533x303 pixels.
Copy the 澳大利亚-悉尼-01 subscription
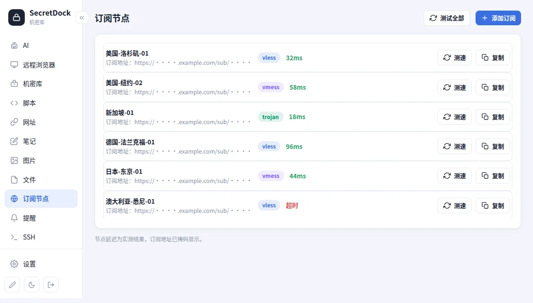493,206
